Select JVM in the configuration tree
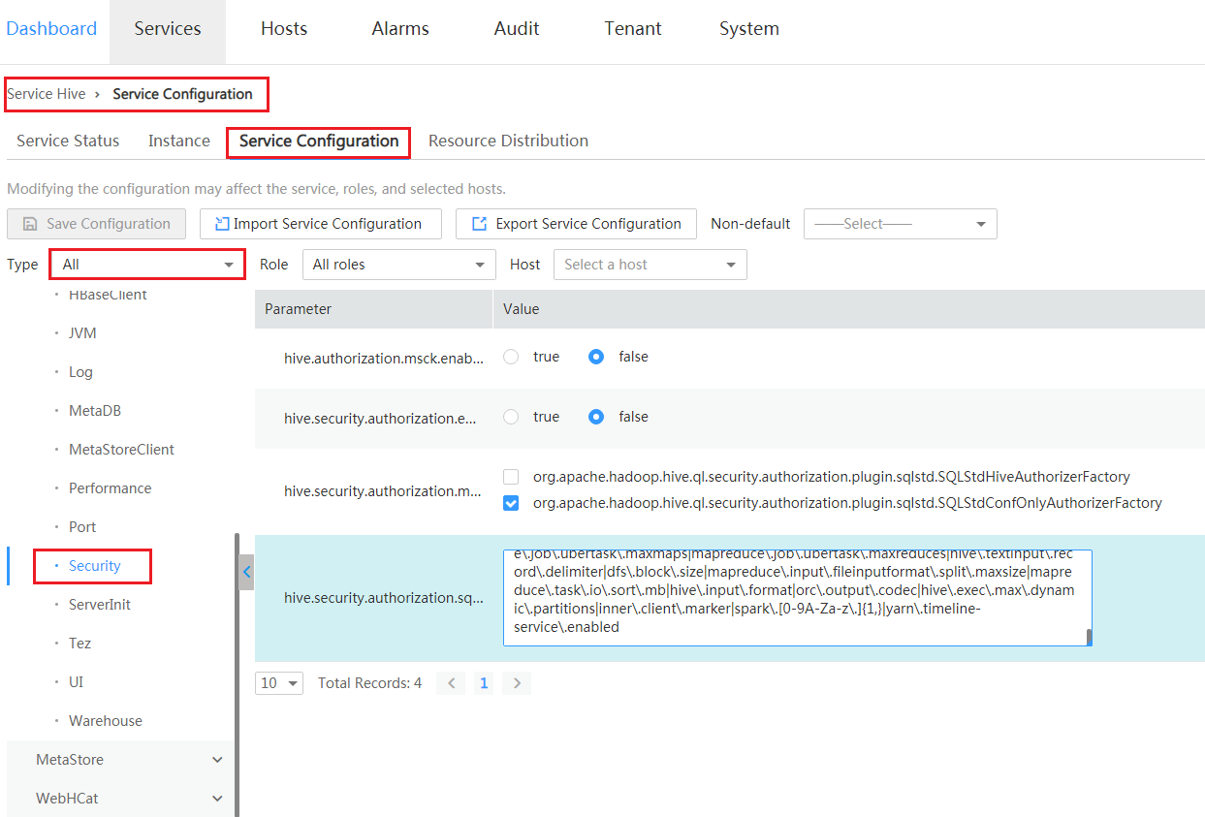This screenshot has width=1205, height=817. (x=82, y=333)
